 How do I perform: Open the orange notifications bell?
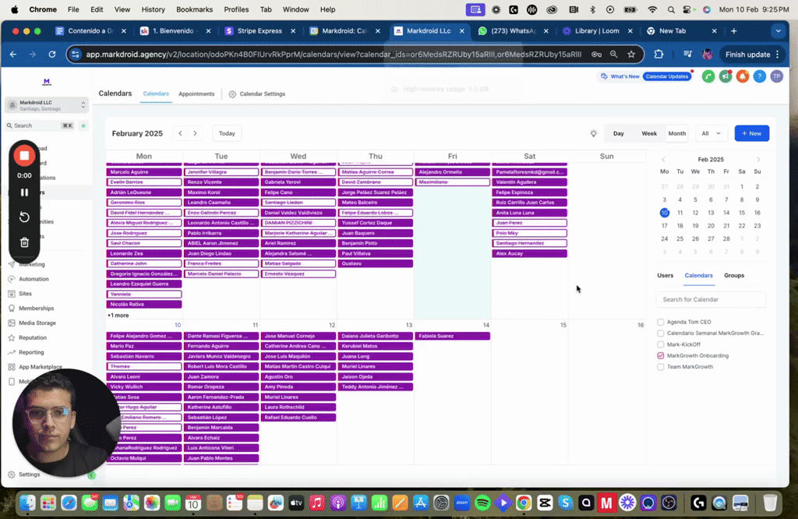pos(743,76)
